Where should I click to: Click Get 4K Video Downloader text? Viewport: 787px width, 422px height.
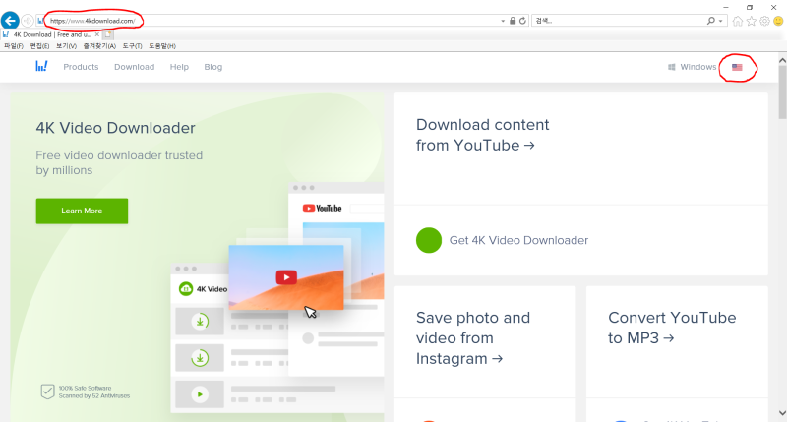[x=518, y=240]
